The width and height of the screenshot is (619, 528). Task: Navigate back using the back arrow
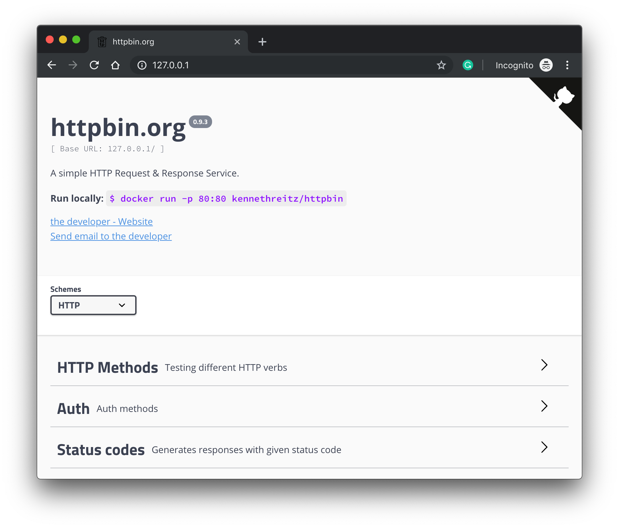(52, 65)
